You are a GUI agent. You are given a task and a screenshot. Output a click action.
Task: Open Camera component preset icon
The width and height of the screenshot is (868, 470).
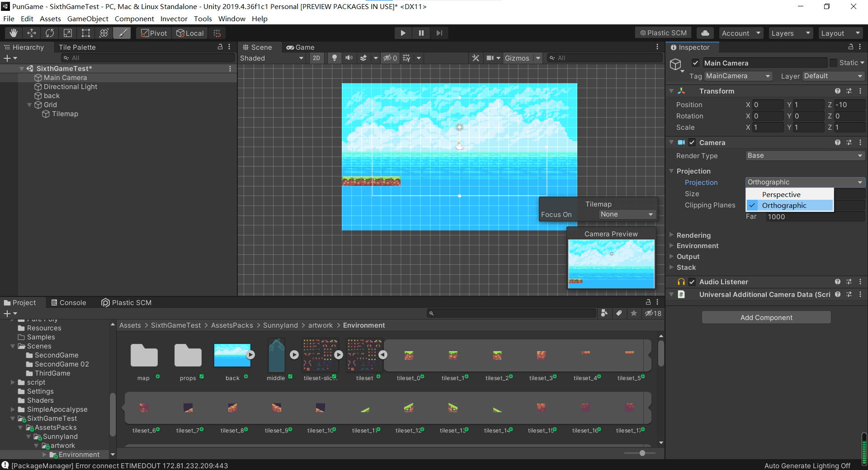click(x=849, y=142)
